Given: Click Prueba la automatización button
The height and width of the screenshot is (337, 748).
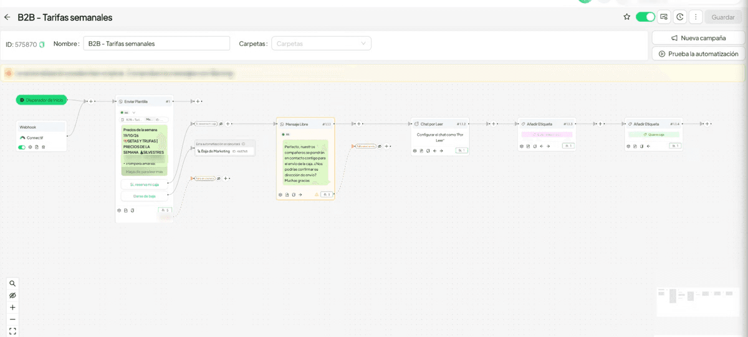Looking at the screenshot, I should [698, 54].
